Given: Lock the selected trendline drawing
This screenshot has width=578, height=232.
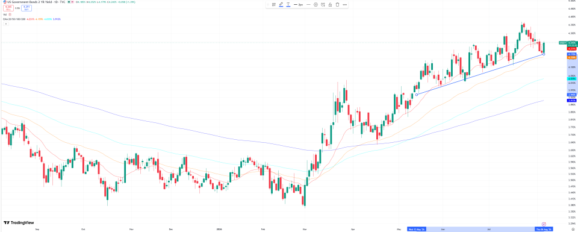Looking at the screenshot, I should [x=330, y=4].
